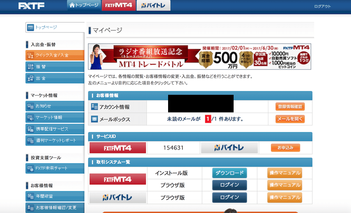Click the お知らせ notice icon
The image size is (351, 213).
point(30,106)
